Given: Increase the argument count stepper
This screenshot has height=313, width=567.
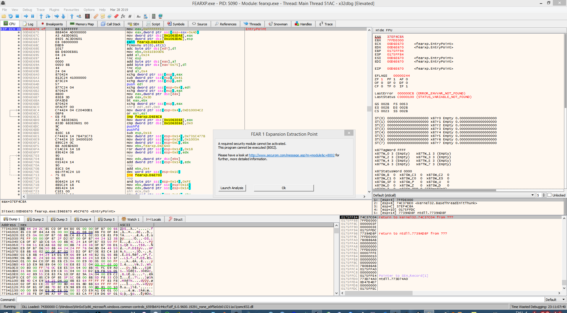Looking at the screenshot, I should 544,194.
